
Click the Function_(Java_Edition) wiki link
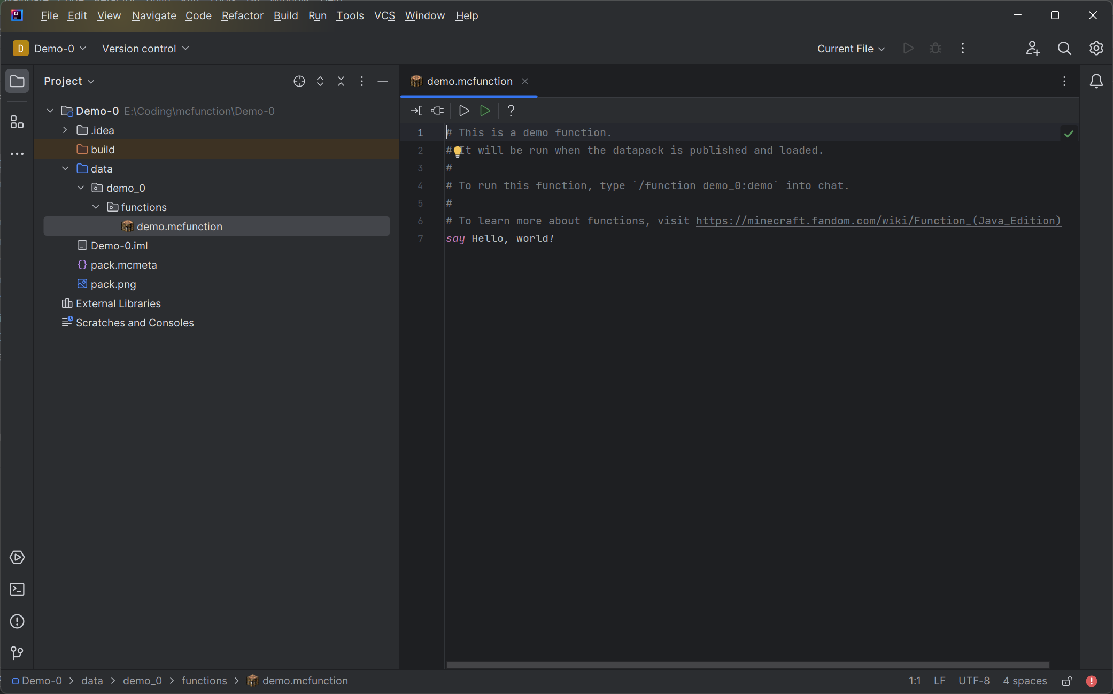878,221
